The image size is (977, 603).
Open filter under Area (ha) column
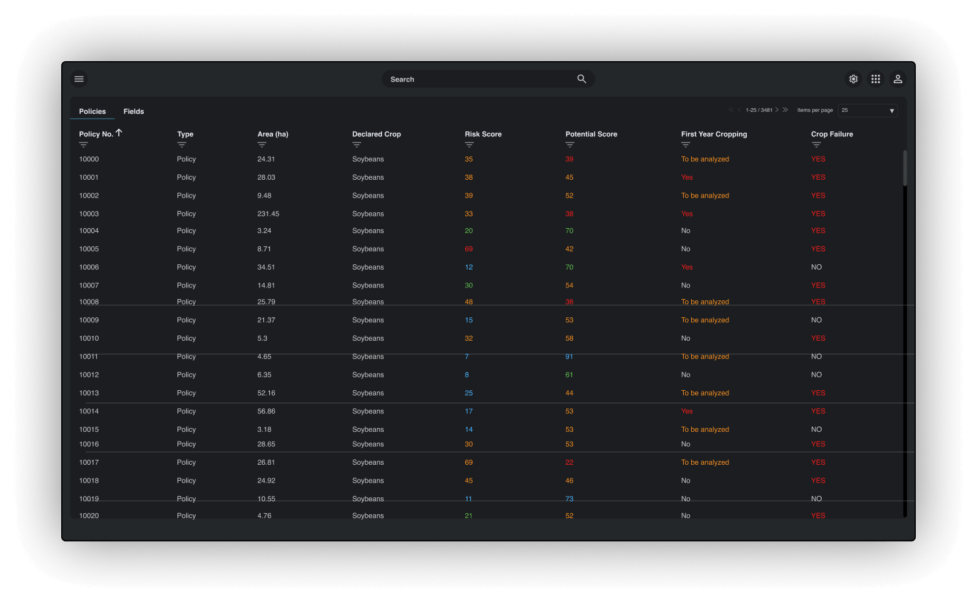click(262, 145)
